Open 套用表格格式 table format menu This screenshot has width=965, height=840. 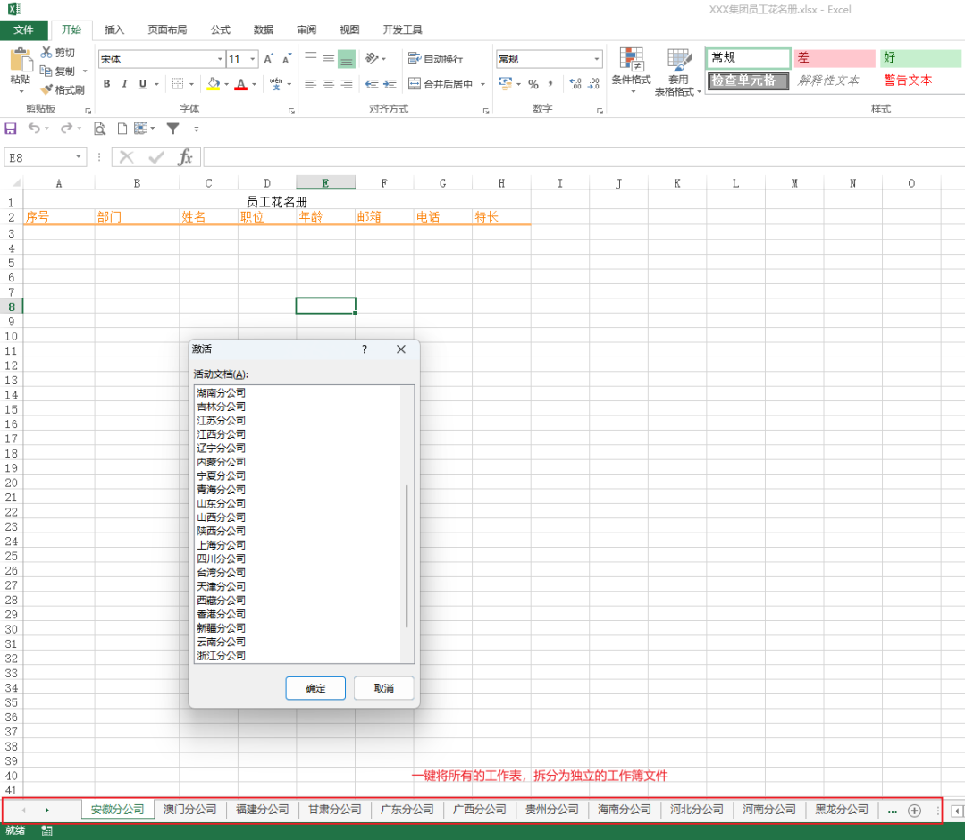click(x=678, y=71)
